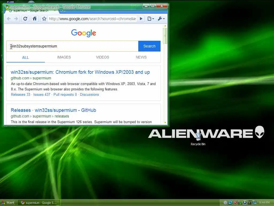Click the Chrome icon in the title bar
This screenshot has width=274, height=206.
coord(7,7)
